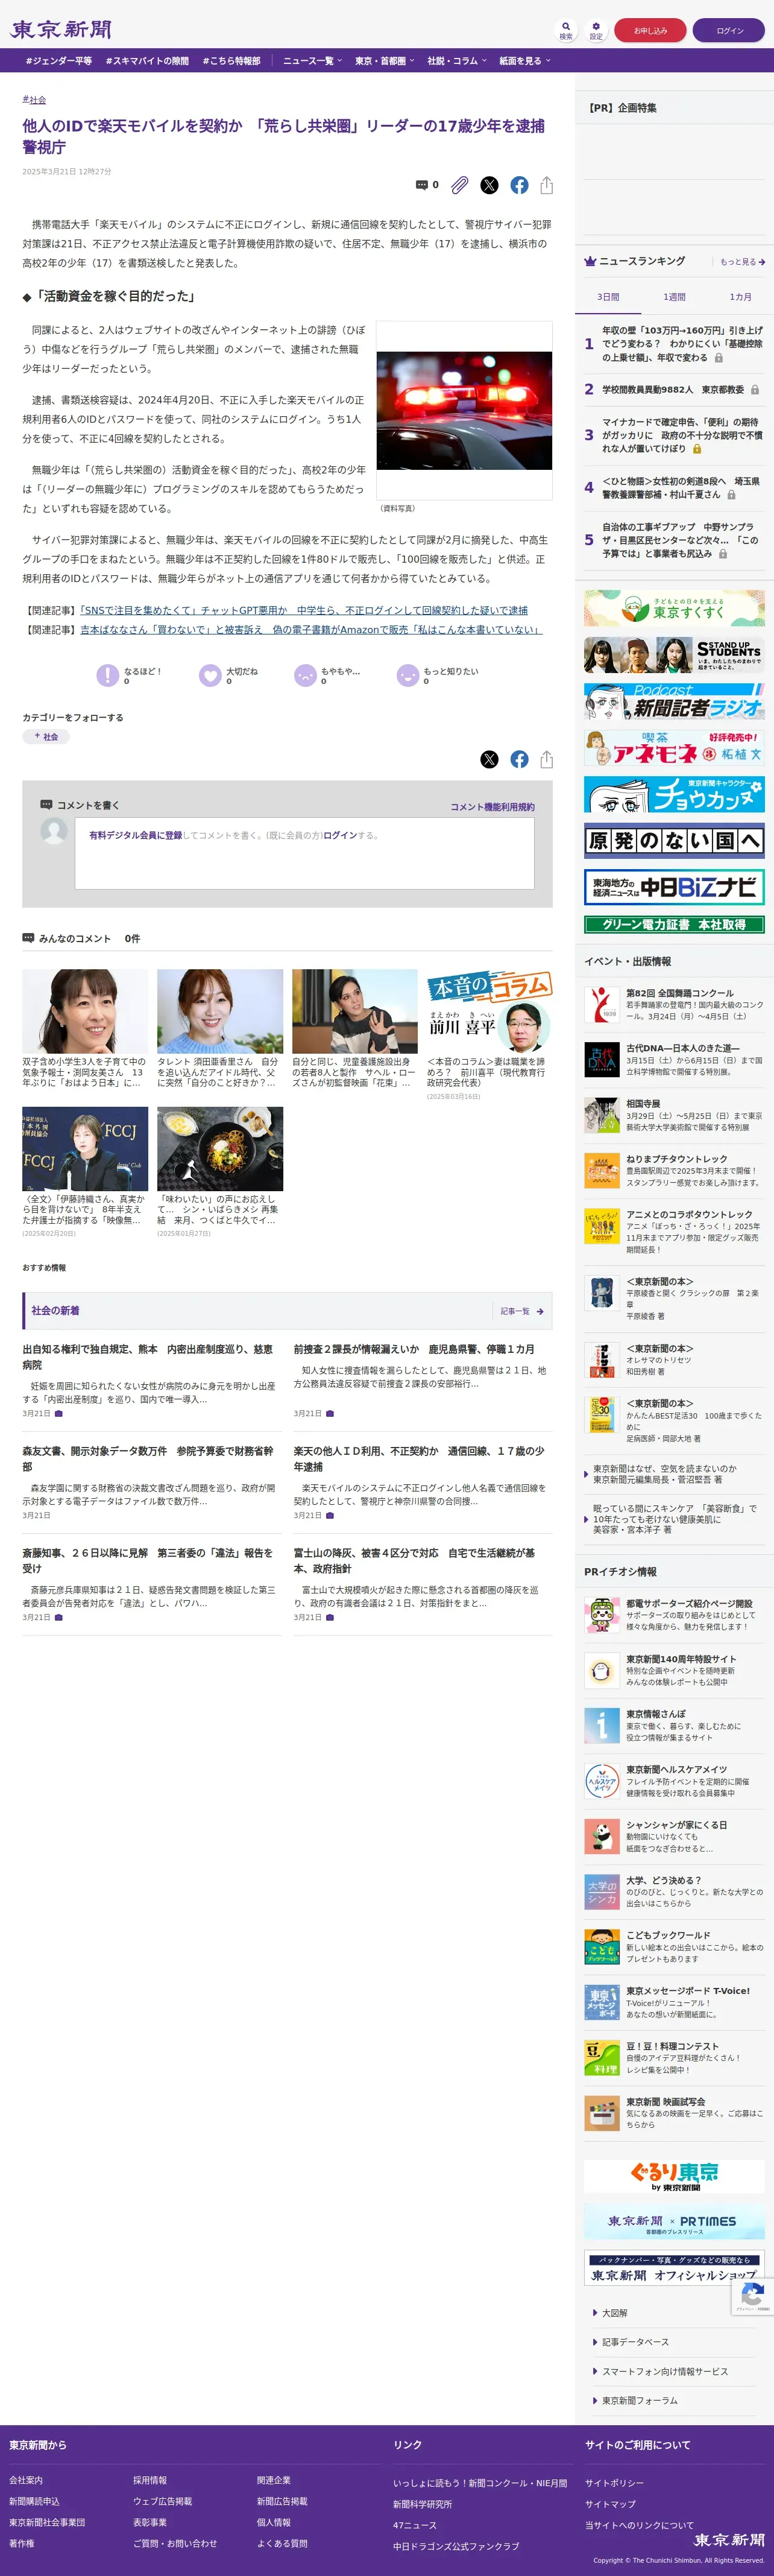Open the 東京新聞オフィシャルショップ banner
This screenshot has width=774, height=2576.
click(674, 2268)
